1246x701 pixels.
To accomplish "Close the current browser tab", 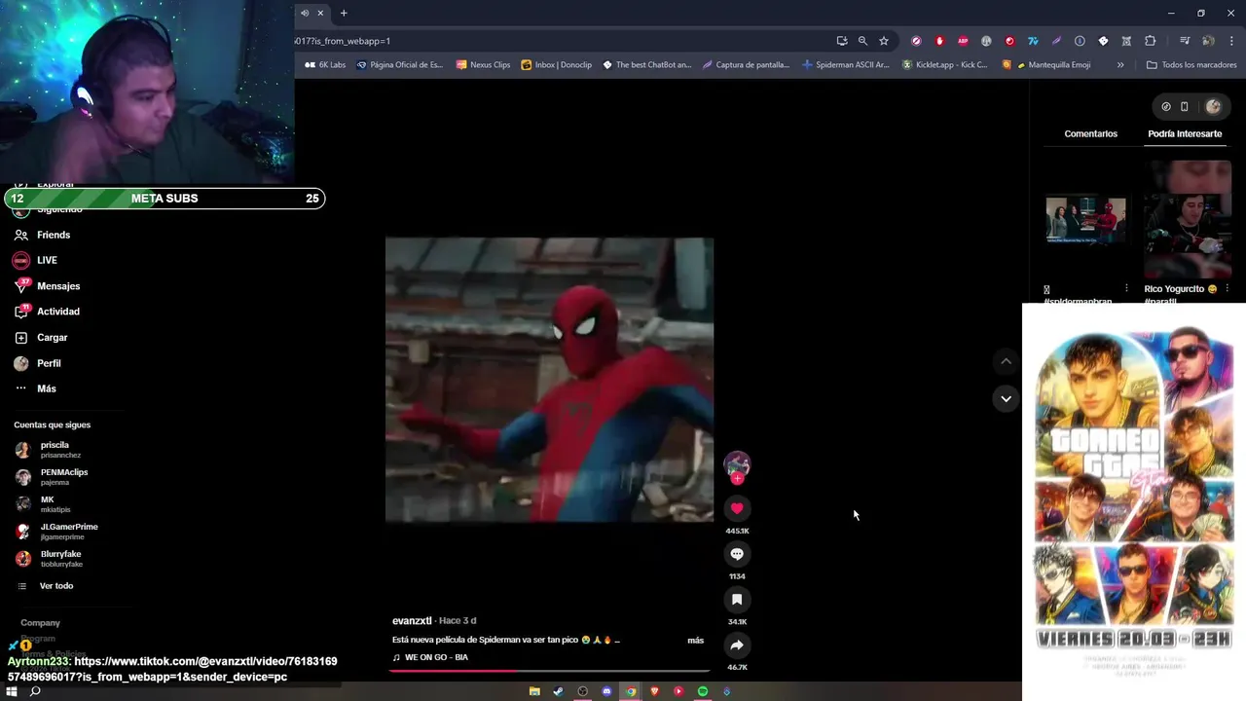I will pyautogui.click(x=320, y=13).
